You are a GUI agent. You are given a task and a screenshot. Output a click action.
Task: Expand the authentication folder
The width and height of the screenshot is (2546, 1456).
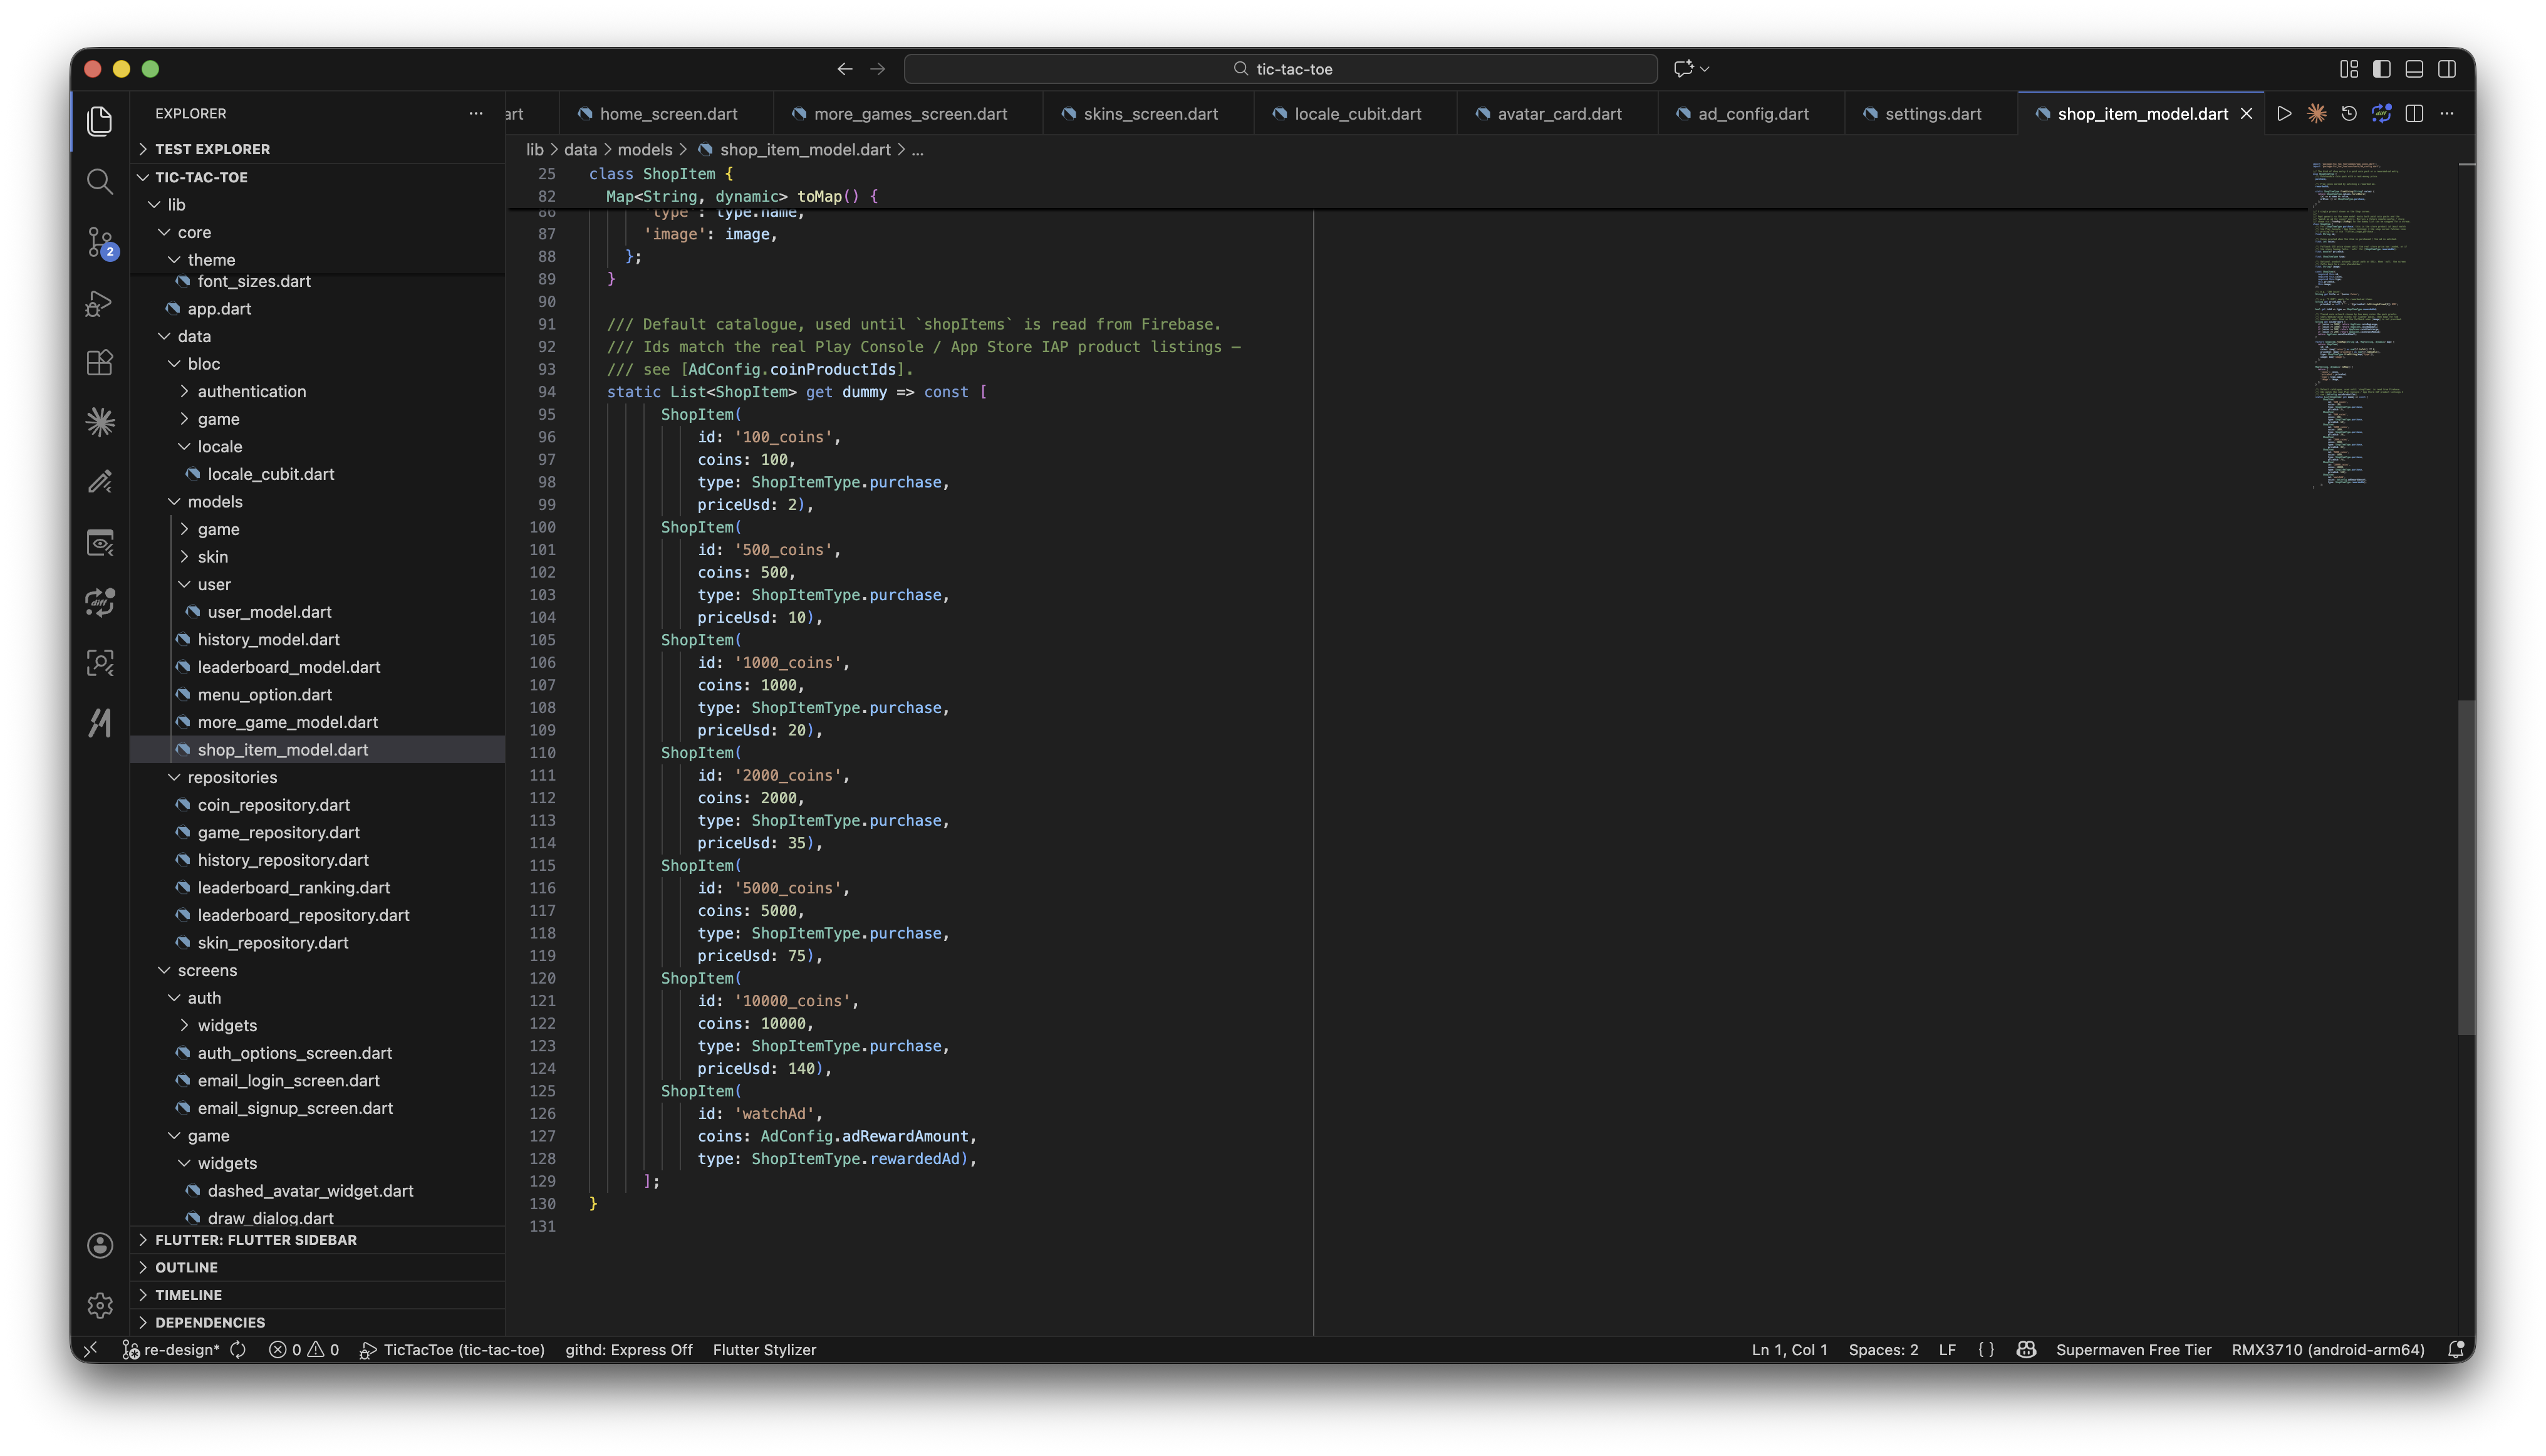(318, 392)
